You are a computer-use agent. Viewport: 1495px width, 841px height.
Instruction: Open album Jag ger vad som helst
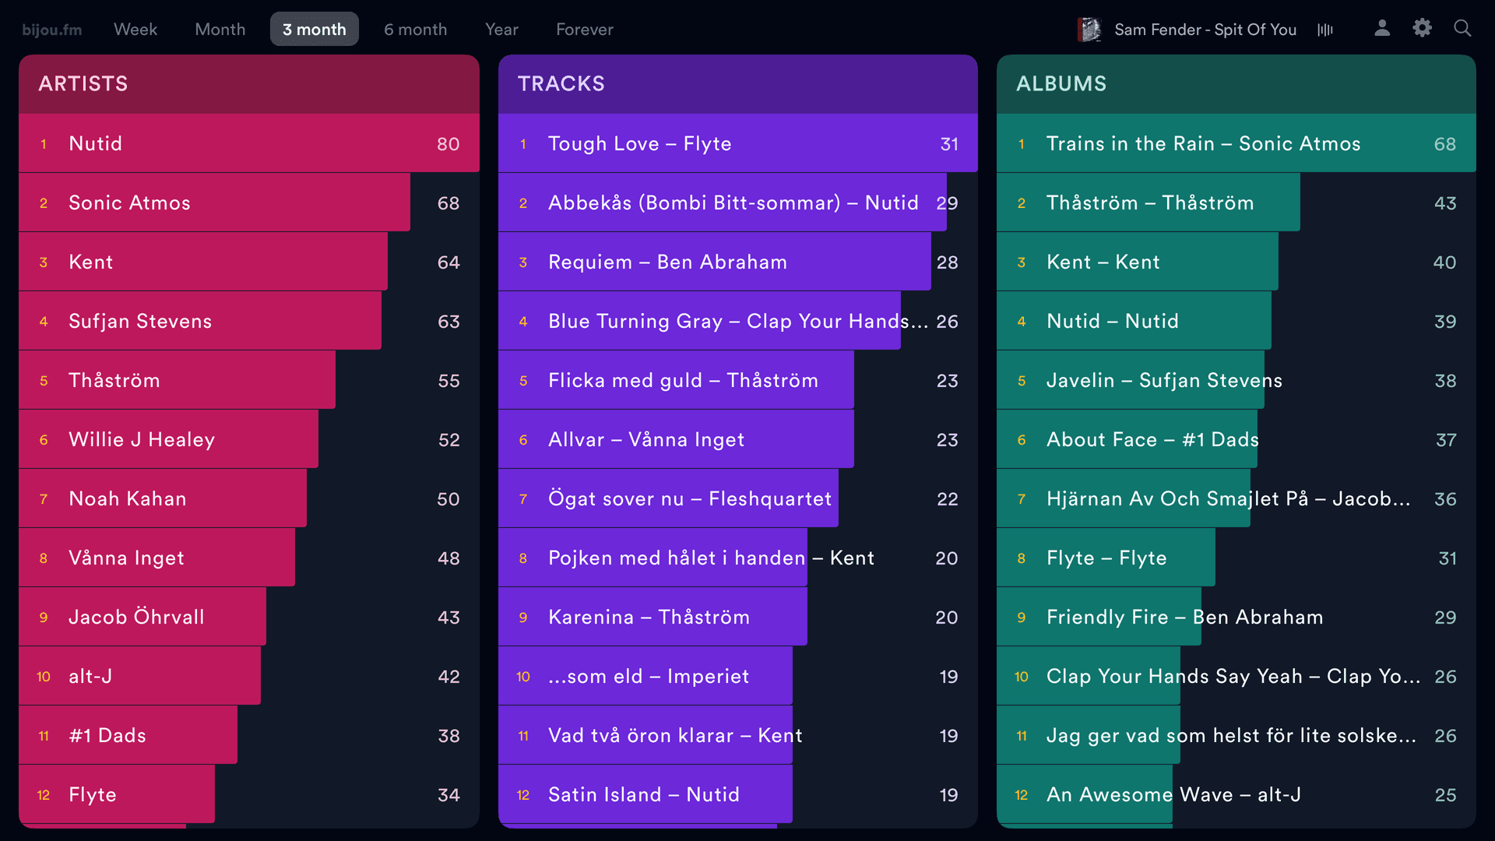pyautogui.click(x=1236, y=735)
